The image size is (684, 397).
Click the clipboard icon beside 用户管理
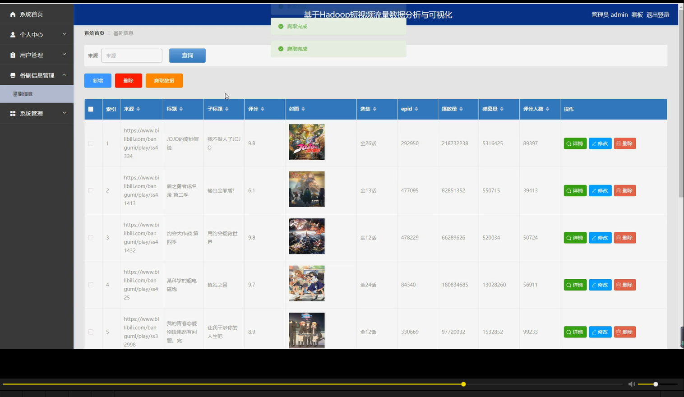click(x=13, y=55)
